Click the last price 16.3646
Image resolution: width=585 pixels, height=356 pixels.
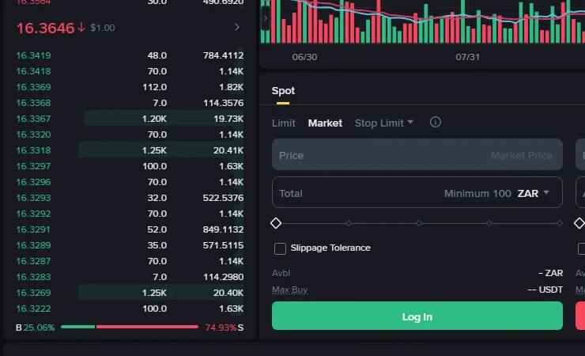pos(46,28)
